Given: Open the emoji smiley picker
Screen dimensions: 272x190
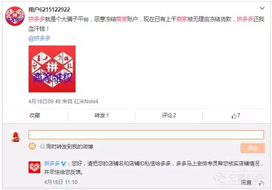Looking at the screenshot, I should click(x=32, y=147).
